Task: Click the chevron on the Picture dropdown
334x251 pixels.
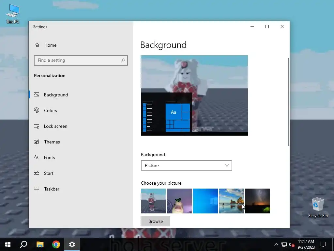Action: tap(227, 165)
